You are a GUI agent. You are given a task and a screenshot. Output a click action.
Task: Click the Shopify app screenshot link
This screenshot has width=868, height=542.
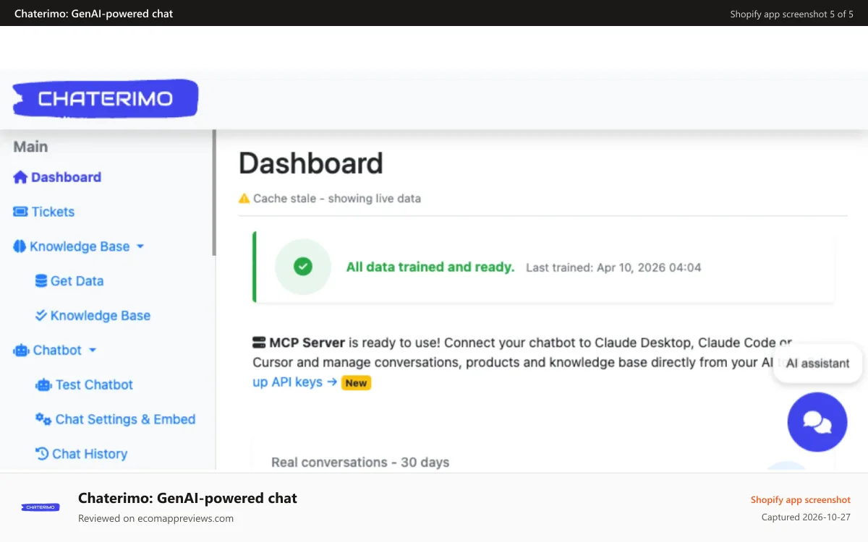point(801,500)
